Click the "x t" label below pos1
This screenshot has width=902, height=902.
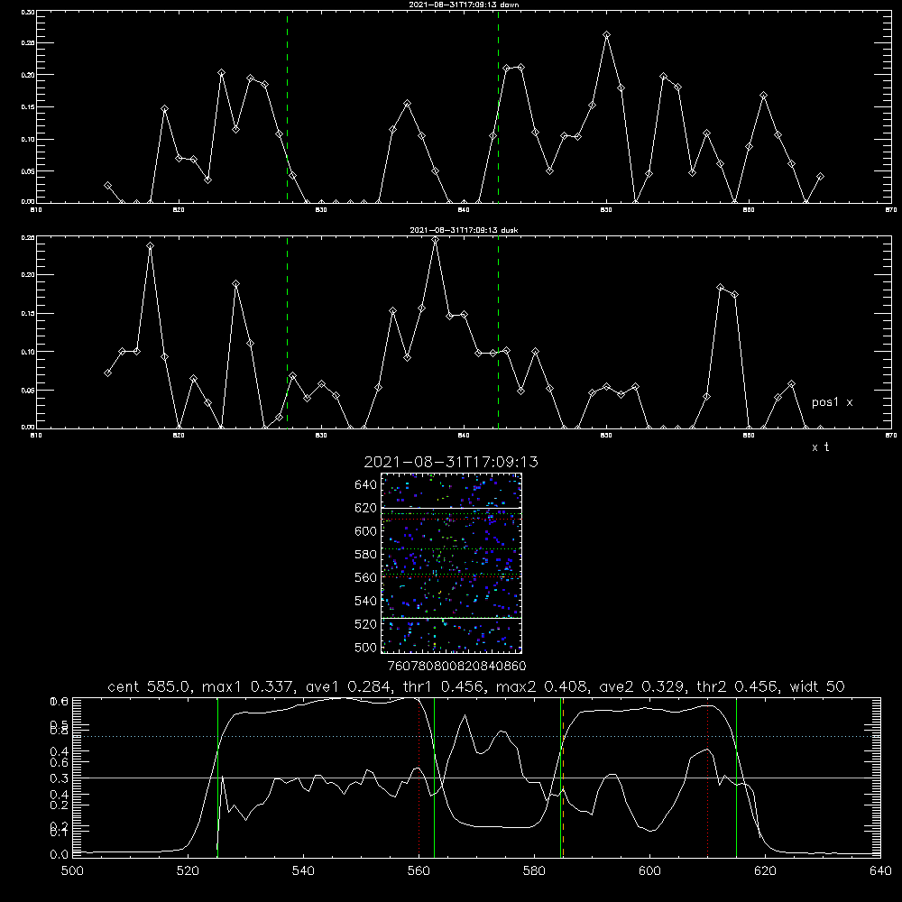pos(820,447)
